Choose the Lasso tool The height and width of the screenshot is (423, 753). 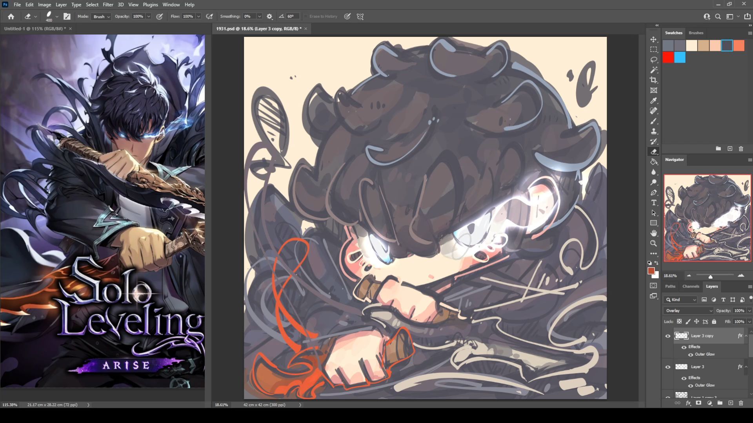point(653,60)
